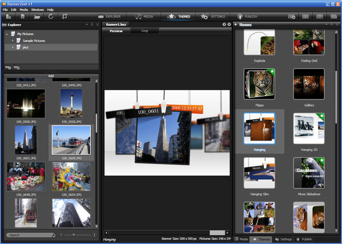
Task: Click the remove folder icon
Action: click(17, 67)
